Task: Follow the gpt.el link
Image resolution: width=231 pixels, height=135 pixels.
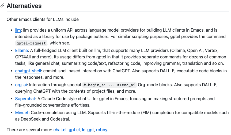Action: point(74,130)
